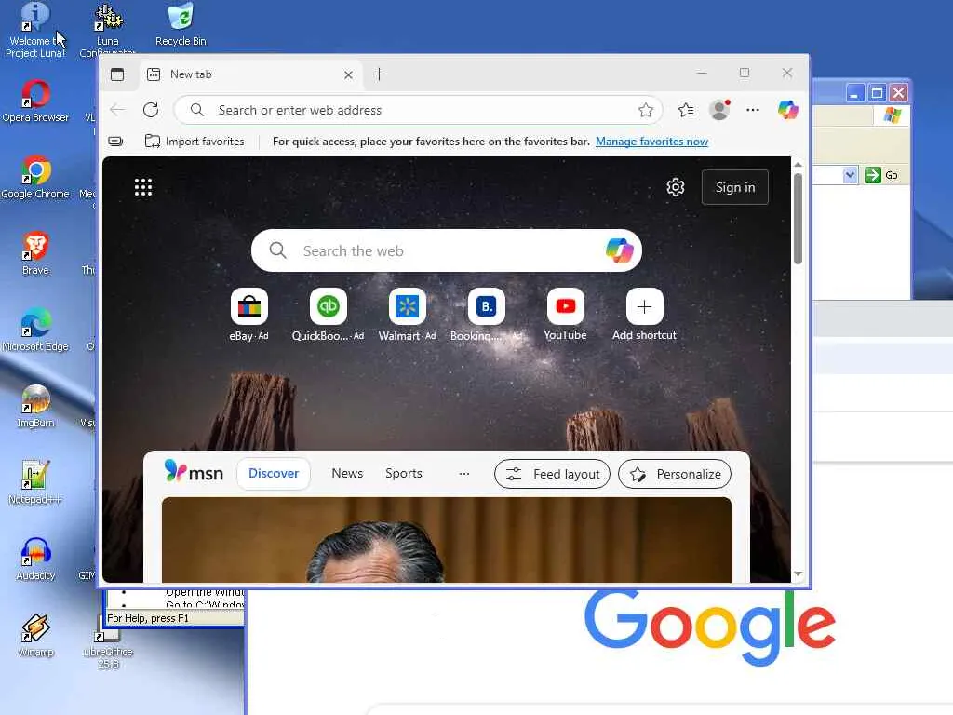Click Copilot icon in web search box
953x715 pixels.
(x=619, y=250)
